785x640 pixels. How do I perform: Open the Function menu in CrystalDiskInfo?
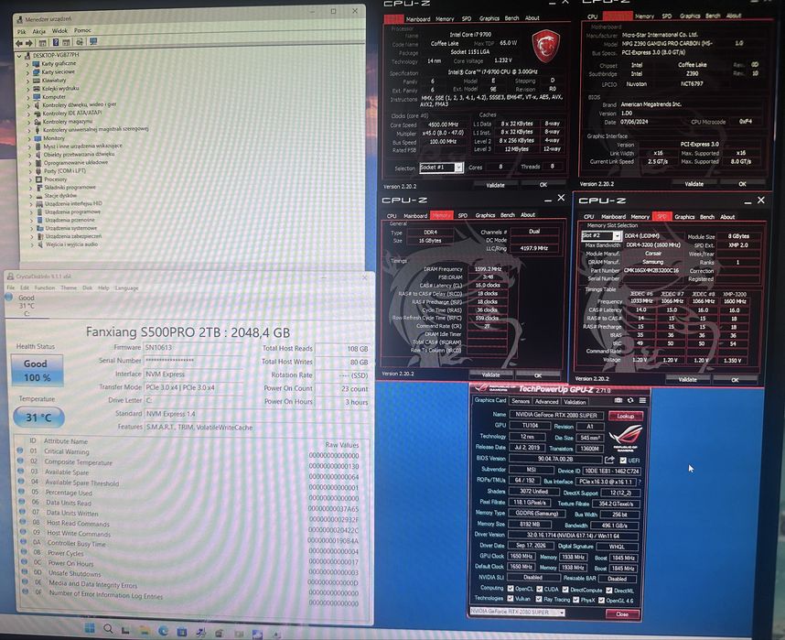(x=45, y=287)
